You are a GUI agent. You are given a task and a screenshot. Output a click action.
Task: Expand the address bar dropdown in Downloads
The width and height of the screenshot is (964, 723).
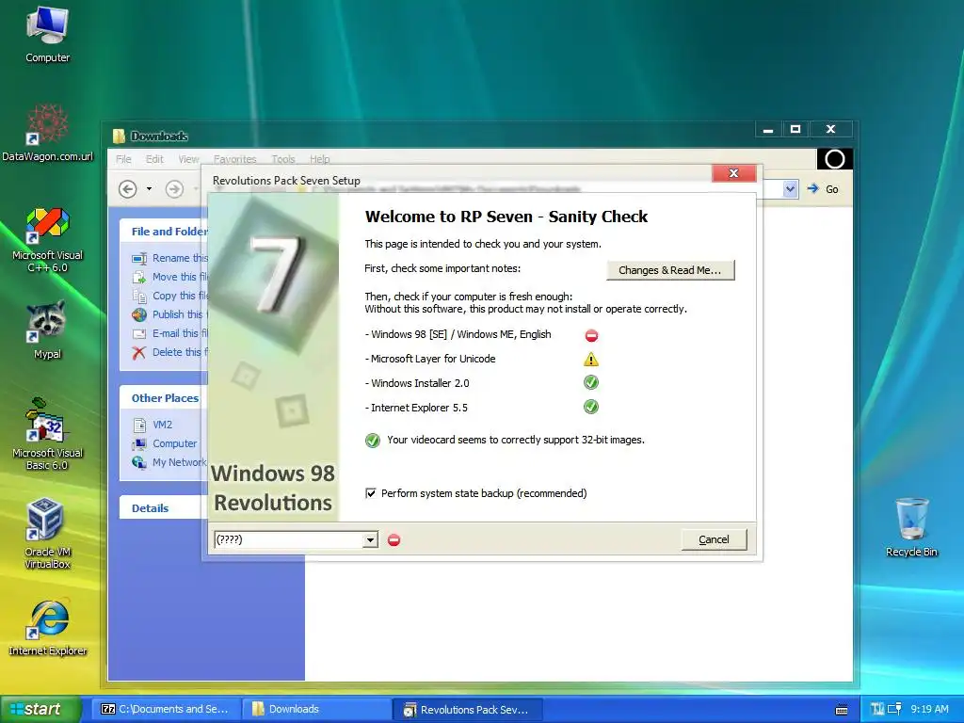(x=791, y=188)
